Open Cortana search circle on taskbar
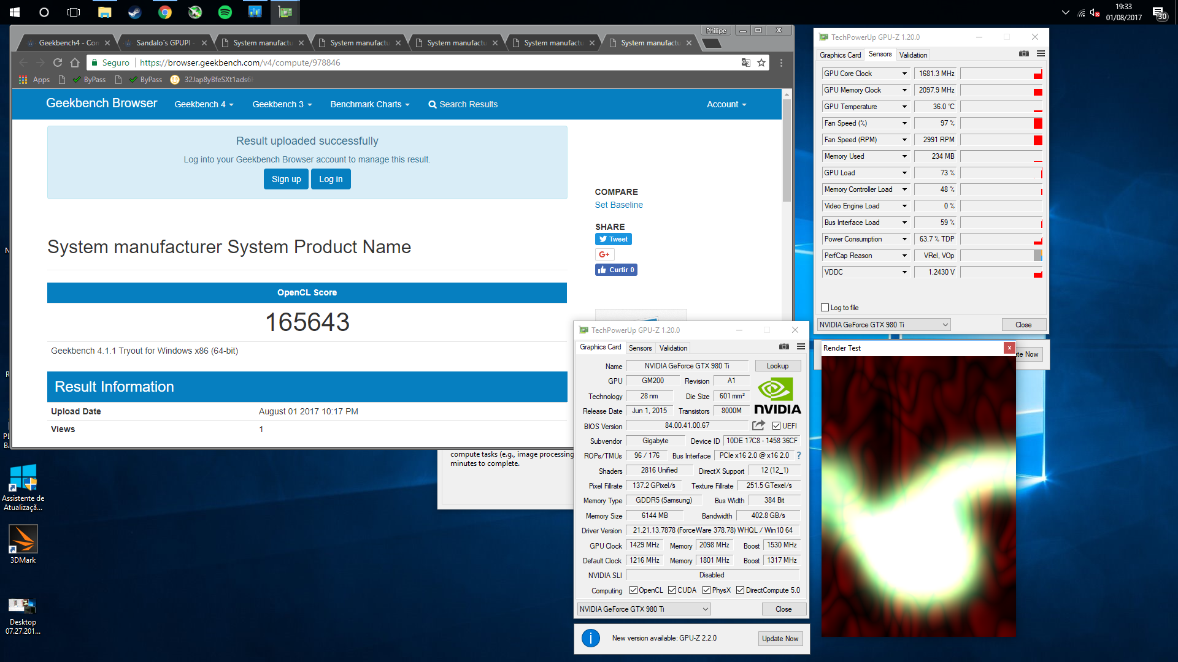This screenshot has height=662, width=1178. click(44, 12)
